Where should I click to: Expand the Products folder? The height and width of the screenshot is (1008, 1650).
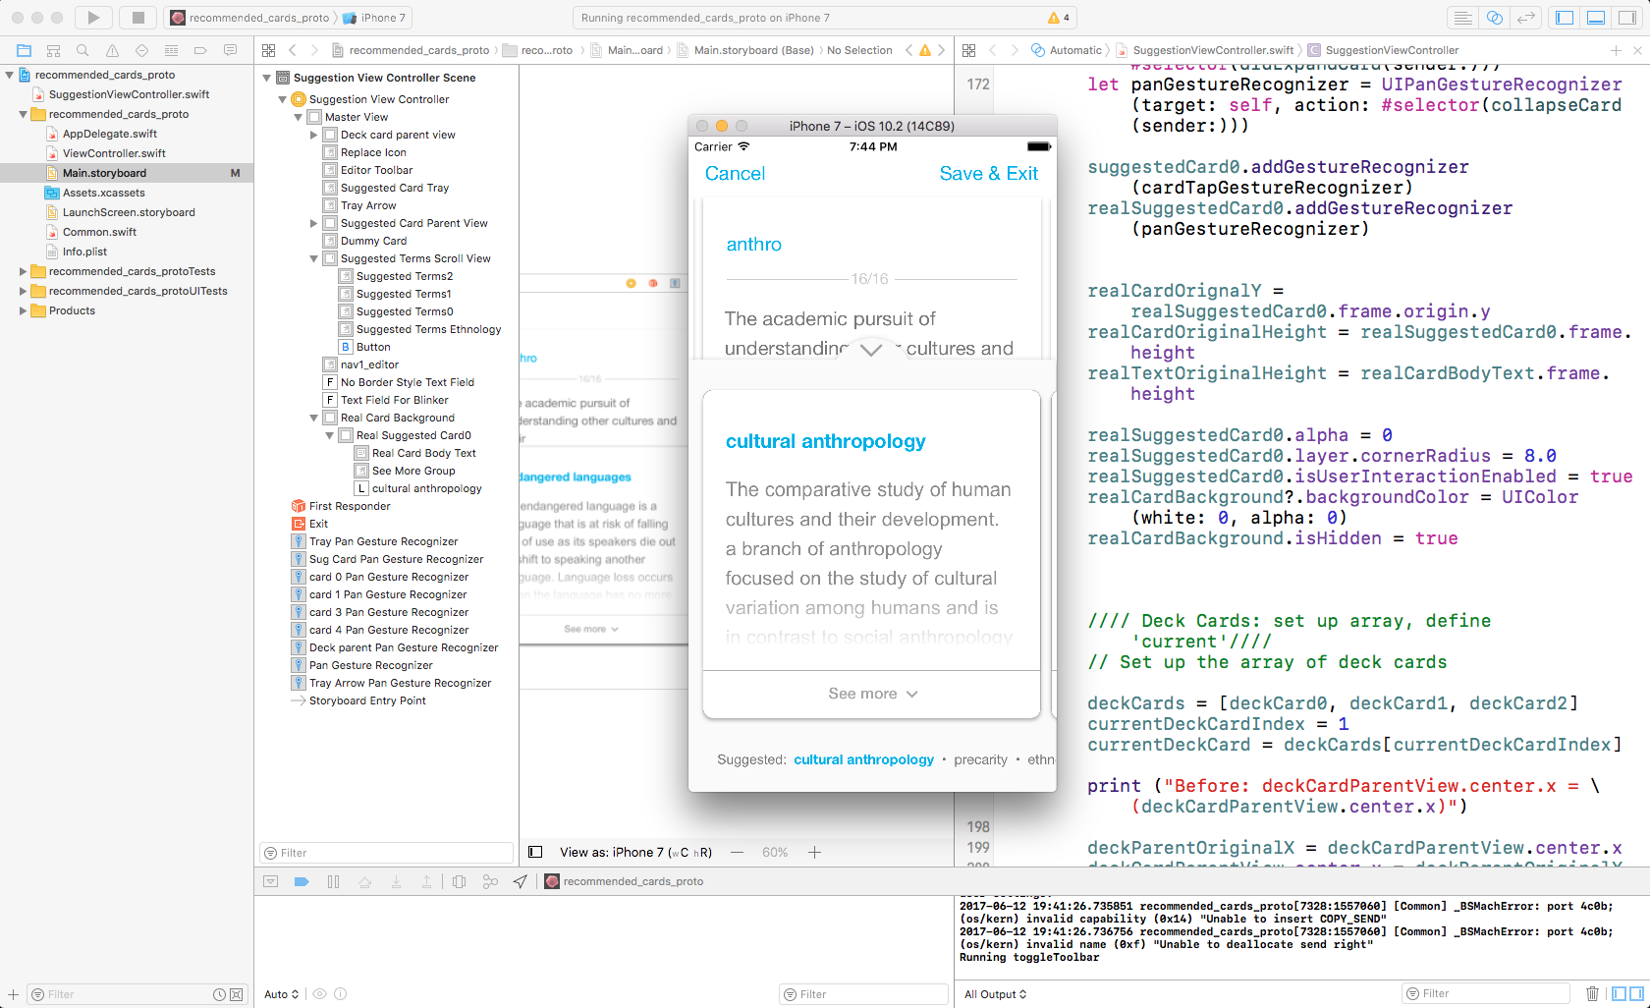coord(23,310)
